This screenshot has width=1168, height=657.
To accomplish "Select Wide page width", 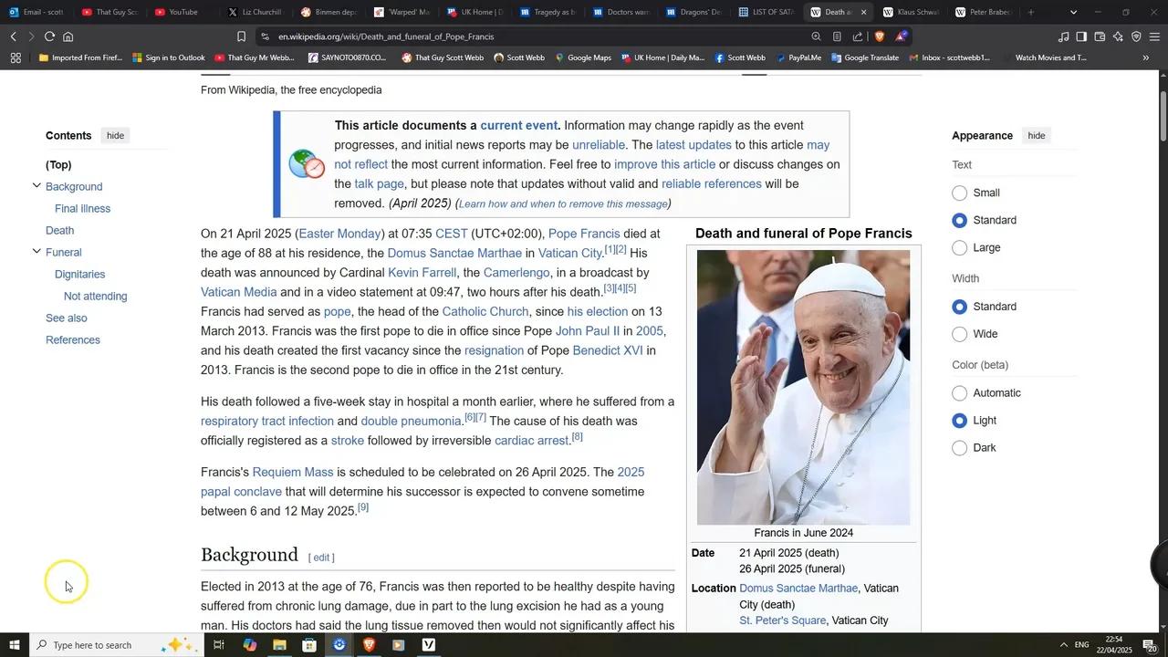I will pyautogui.click(x=959, y=334).
